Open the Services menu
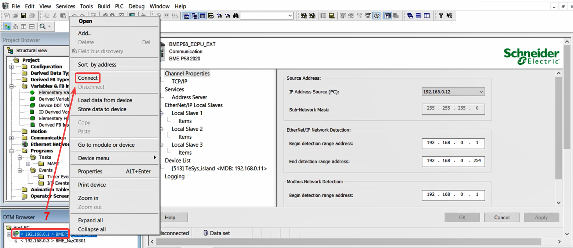The width and height of the screenshot is (573, 248). 65,6
